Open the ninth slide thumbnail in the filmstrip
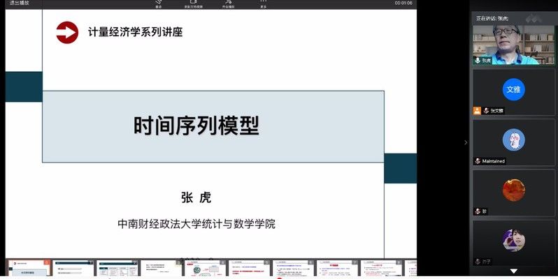Viewport: 558px width, 279px height. coord(382,268)
